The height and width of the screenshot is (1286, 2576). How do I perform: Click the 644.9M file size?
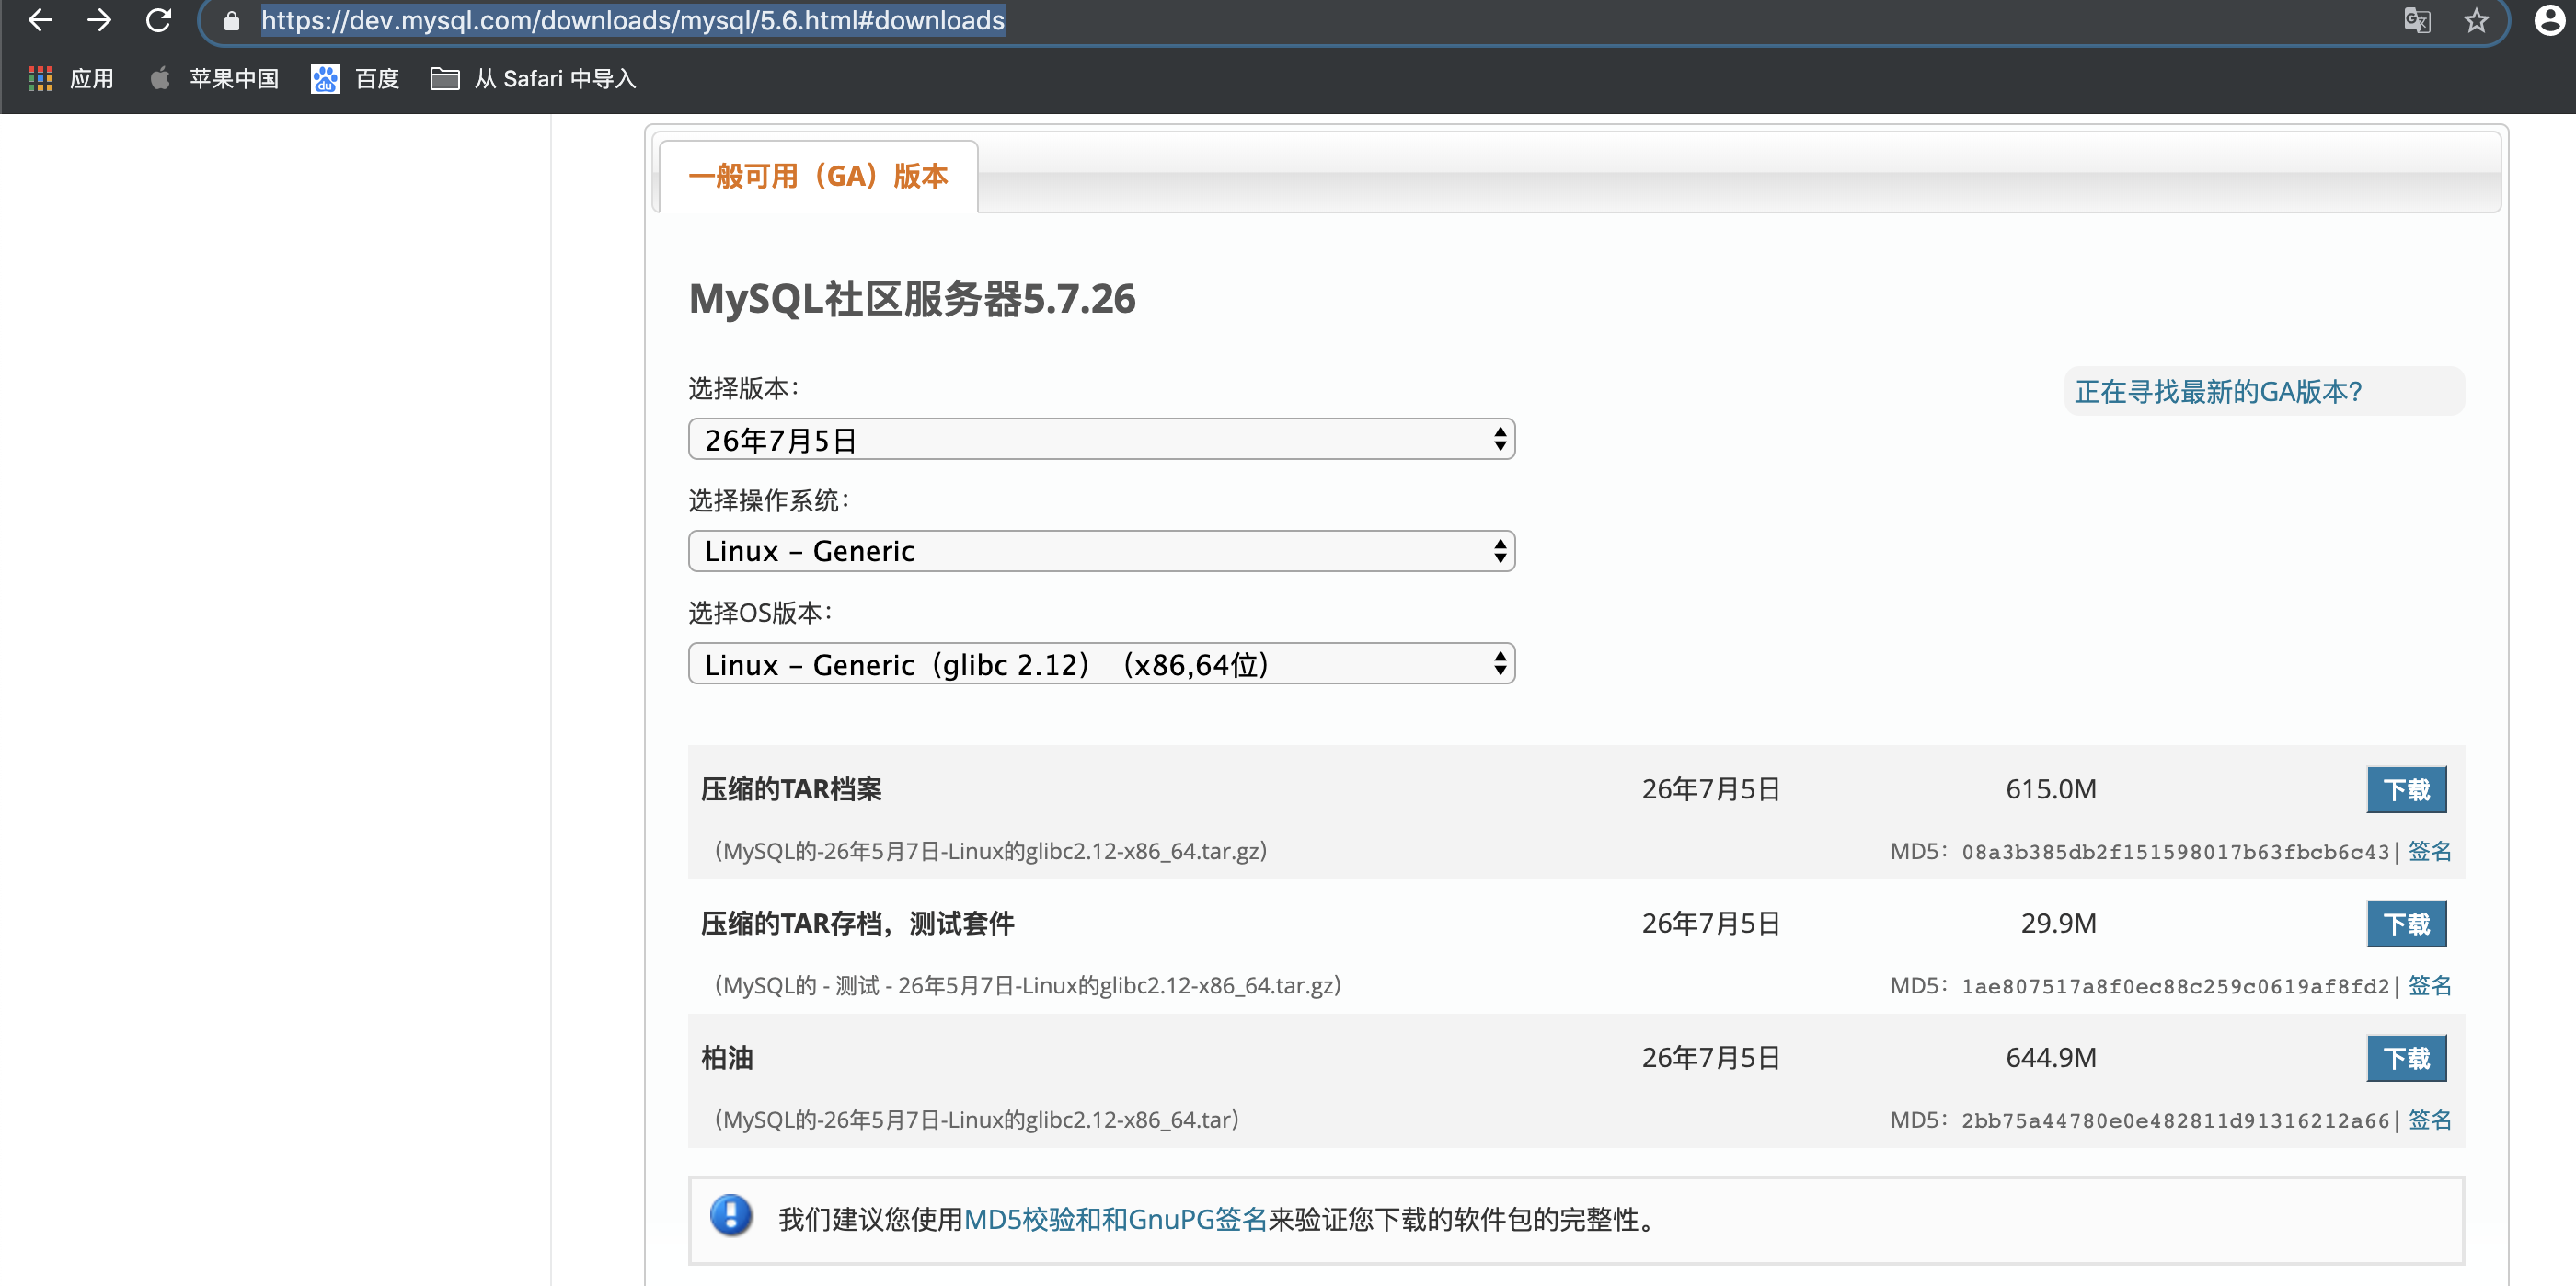point(2051,1058)
